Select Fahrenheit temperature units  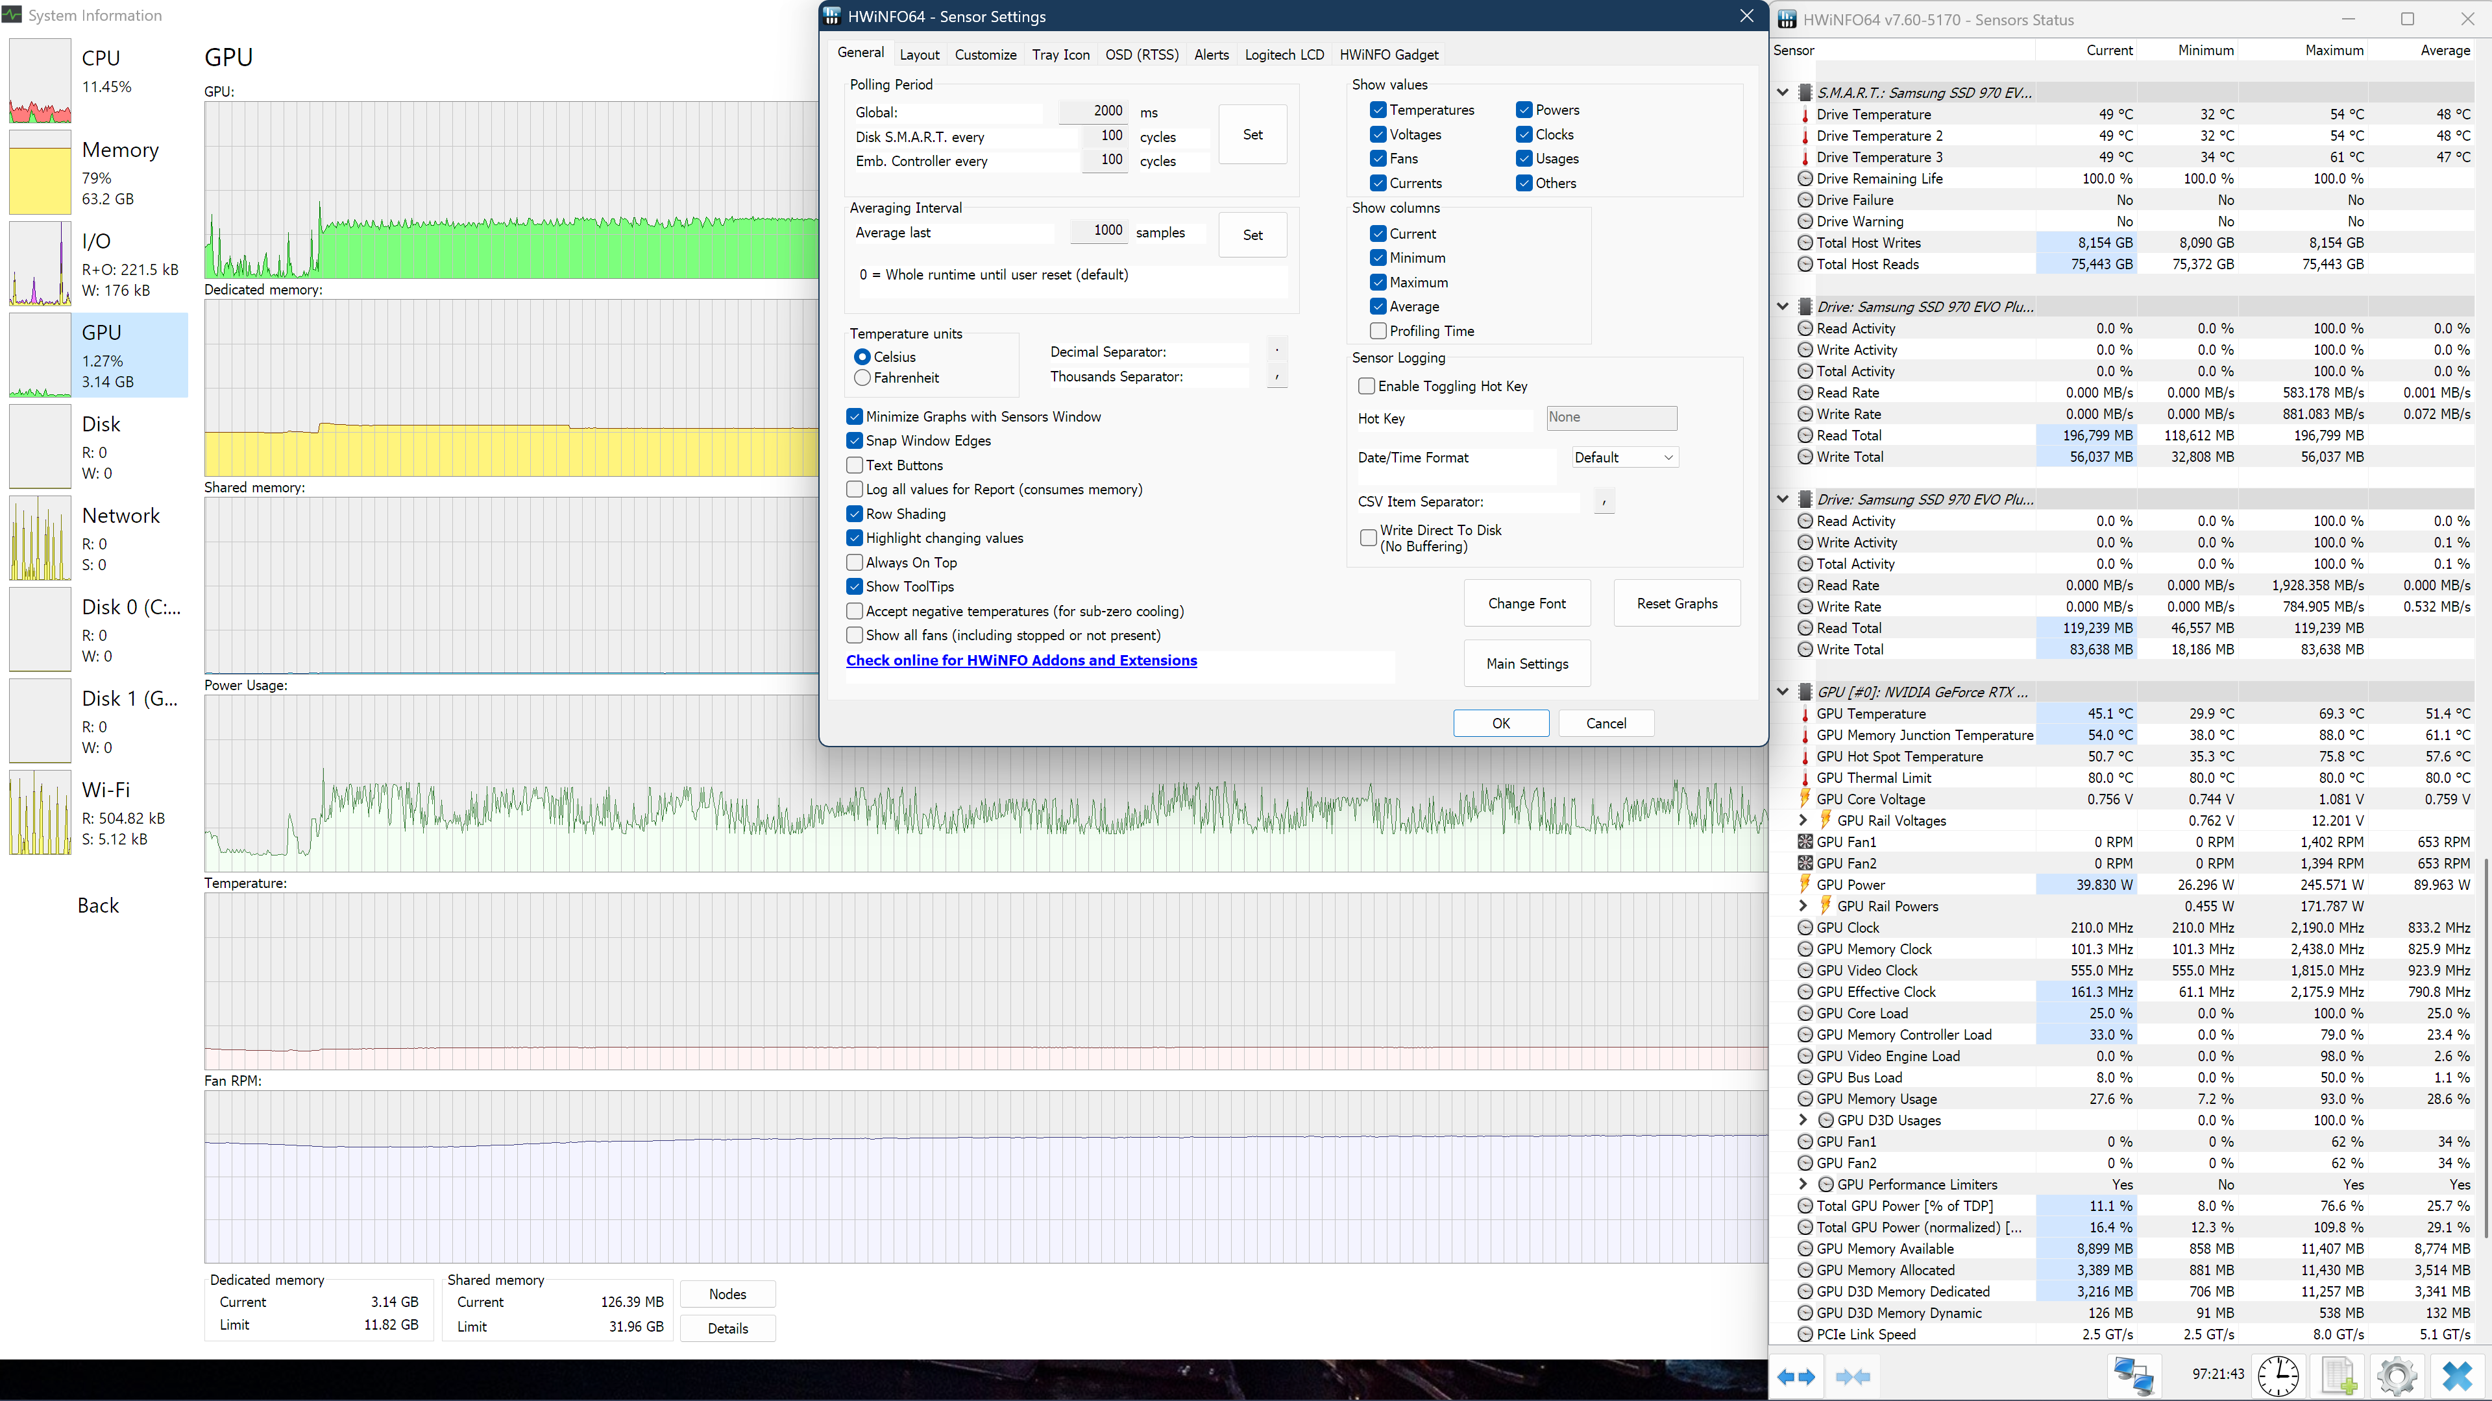click(862, 378)
